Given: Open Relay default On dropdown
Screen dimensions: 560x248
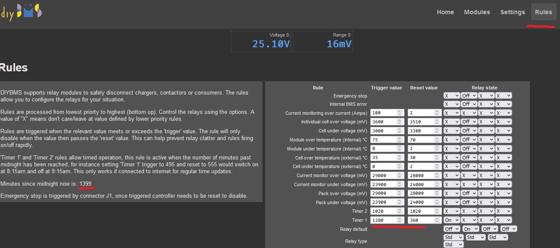Looking at the screenshot, I should point(471,229).
